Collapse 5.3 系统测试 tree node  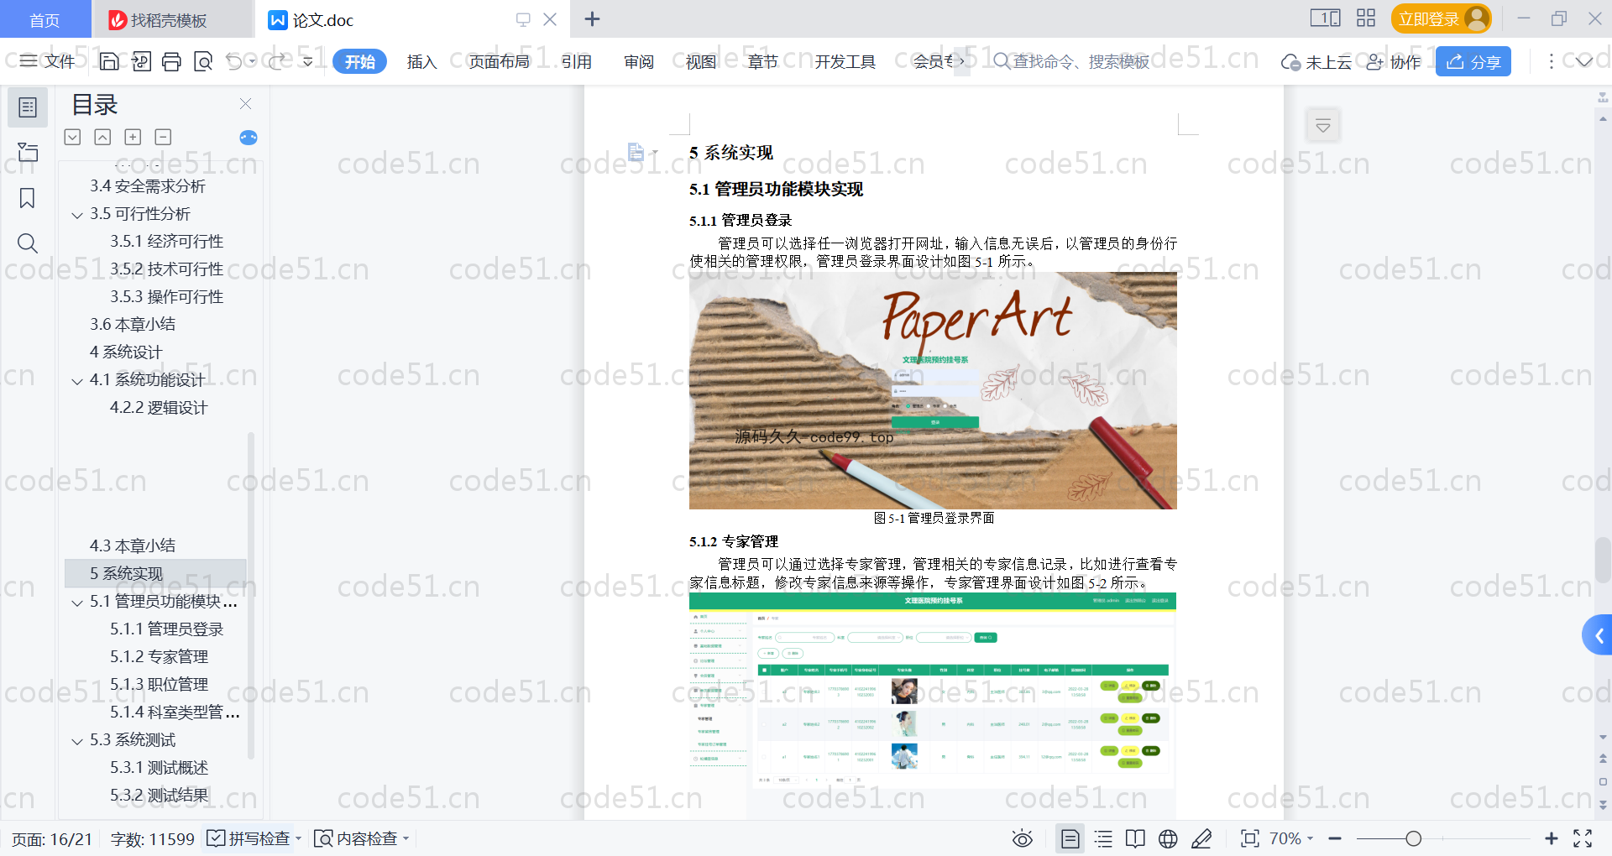(x=77, y=741)
